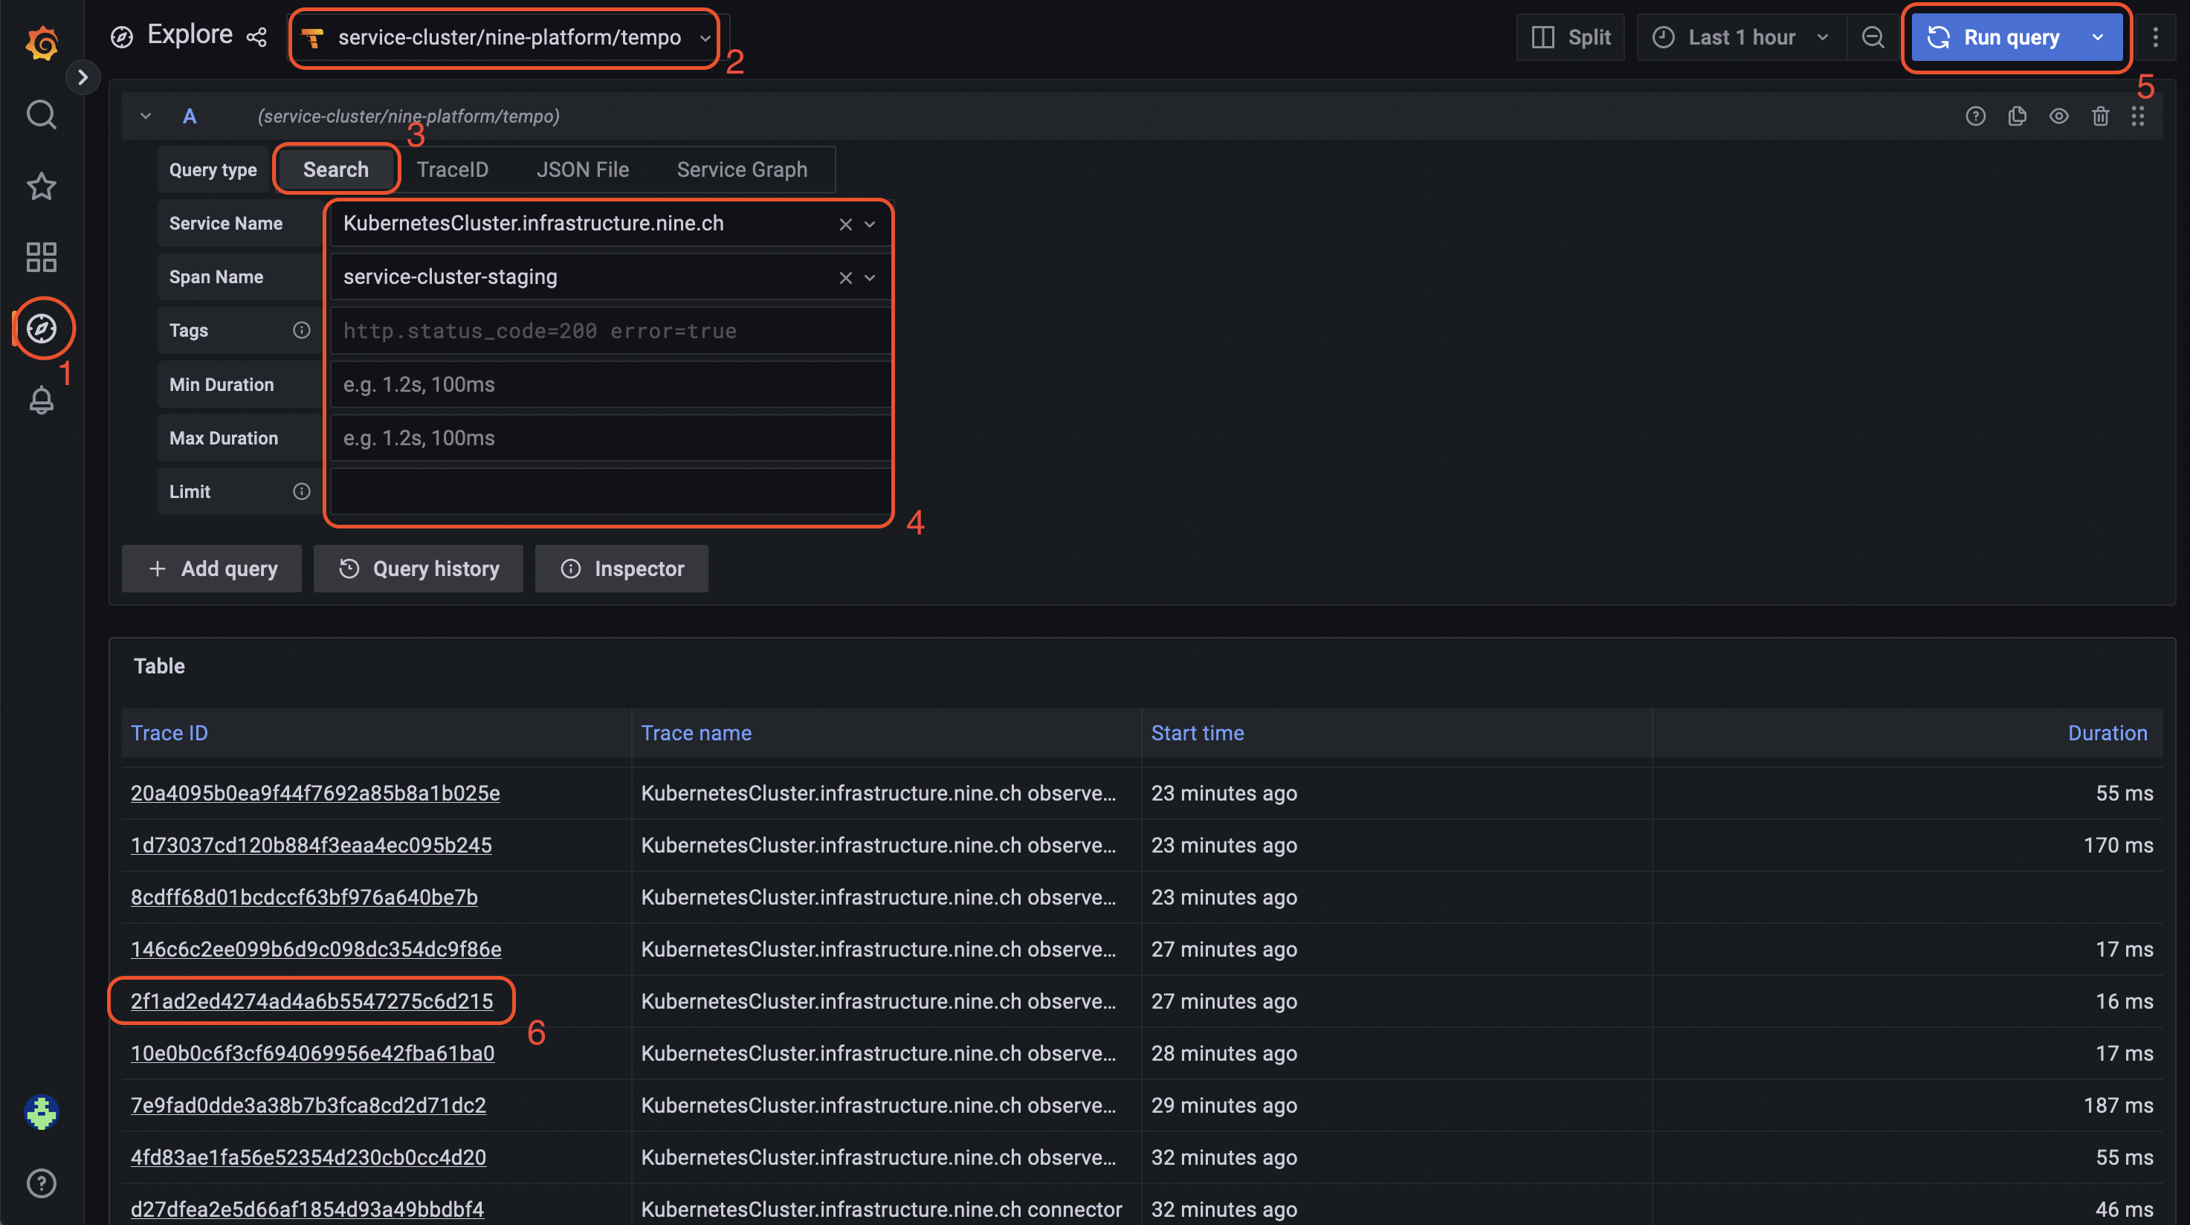Open the tempo data source picker
Viewport: 2190px width, 1225px height.
(508, 37)
